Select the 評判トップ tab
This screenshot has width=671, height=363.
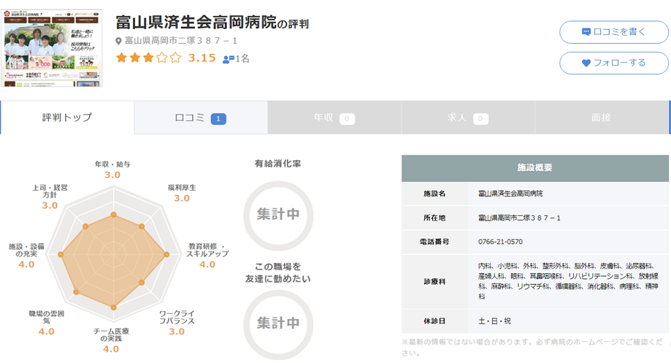pyautogui.click(x=68, y=117)
